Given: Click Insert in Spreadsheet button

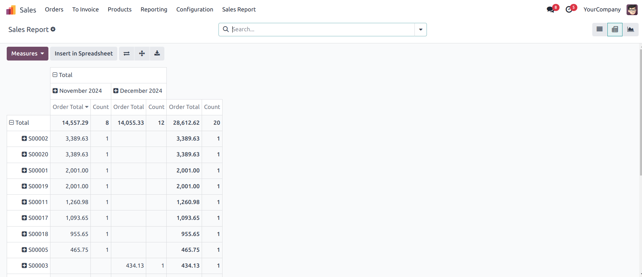Looking at the screenshot, I should tap(84, 53).
